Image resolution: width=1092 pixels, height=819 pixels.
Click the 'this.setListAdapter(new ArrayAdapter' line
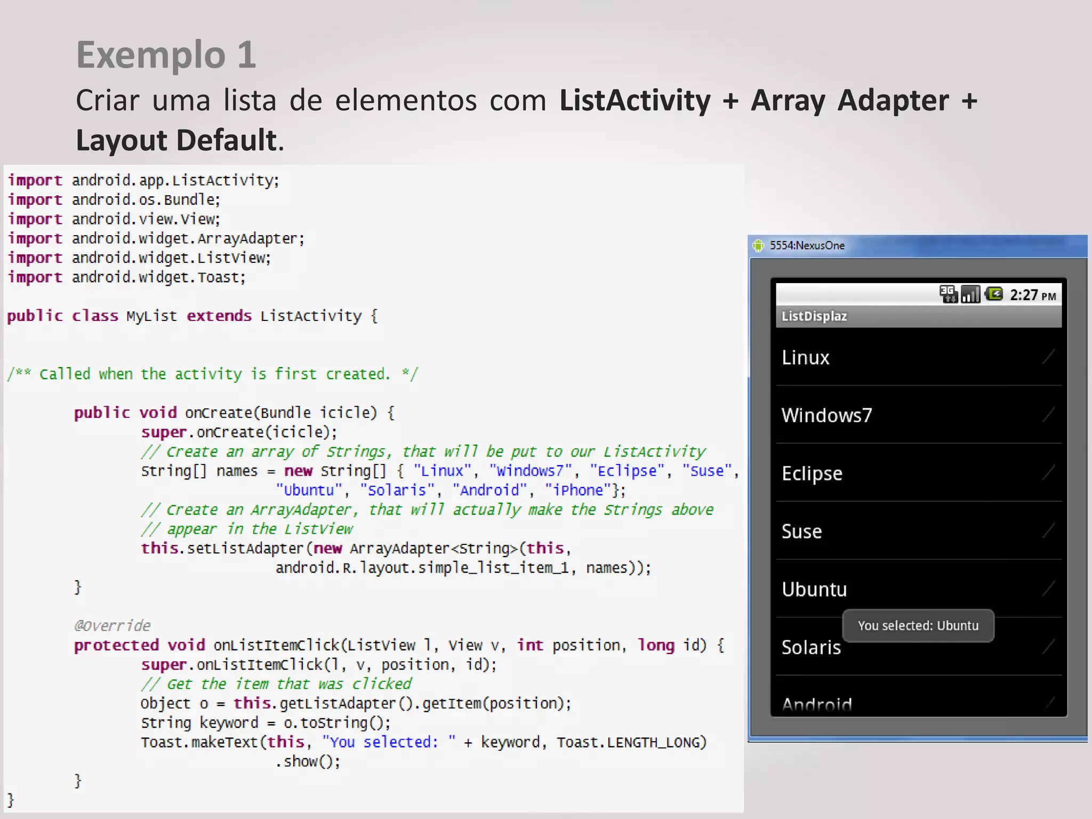pyautogui.click(x=356, y=548)
